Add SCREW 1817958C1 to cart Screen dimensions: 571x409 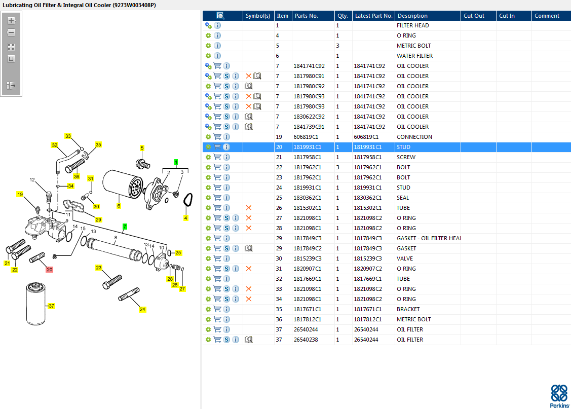click(x=217, y=157)
